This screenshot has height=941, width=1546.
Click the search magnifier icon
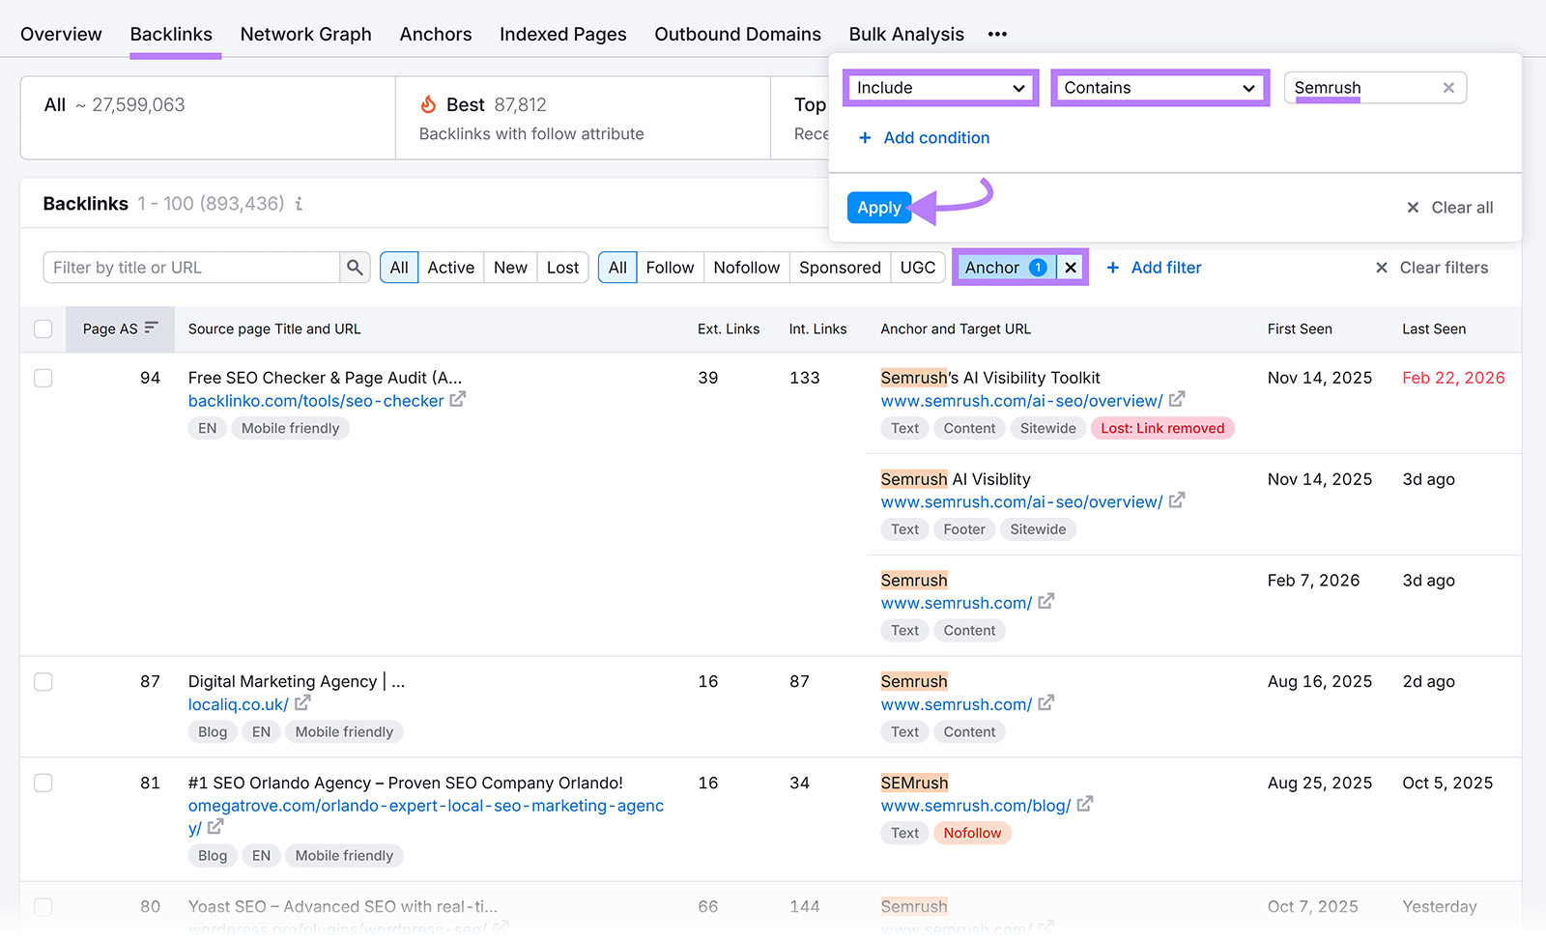coord(355,268)
